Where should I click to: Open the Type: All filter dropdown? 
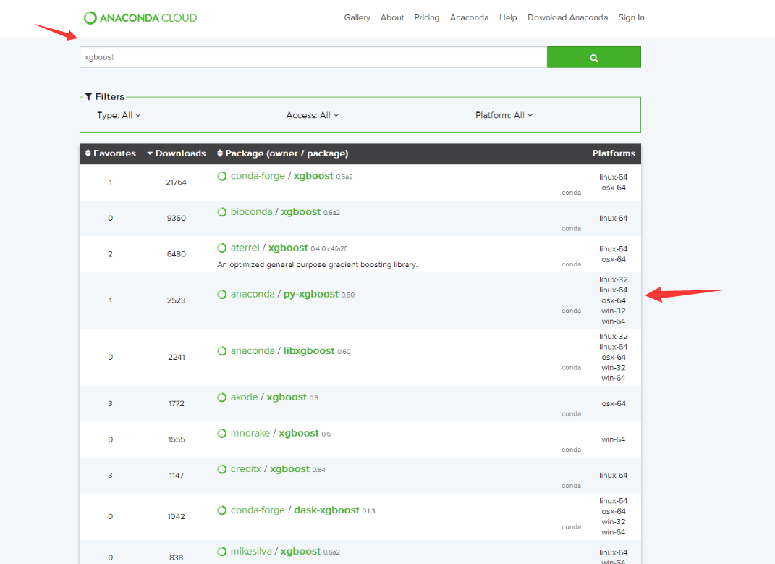(119, 115)
